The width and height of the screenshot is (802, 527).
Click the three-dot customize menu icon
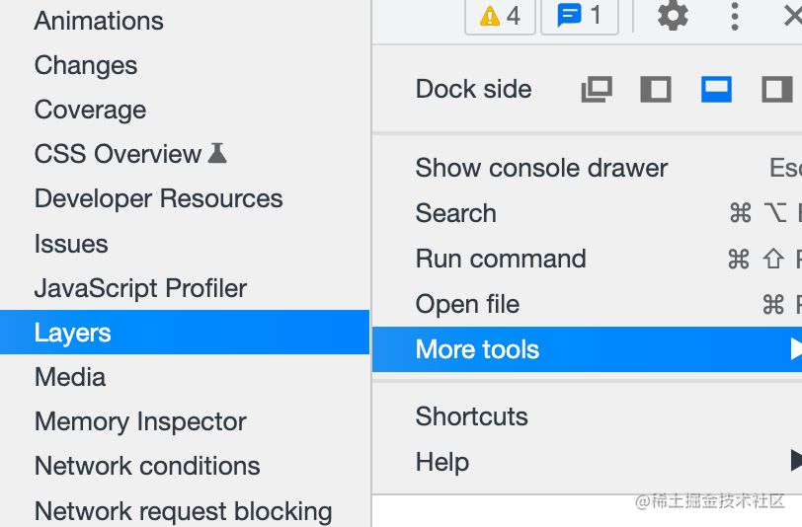735,16
